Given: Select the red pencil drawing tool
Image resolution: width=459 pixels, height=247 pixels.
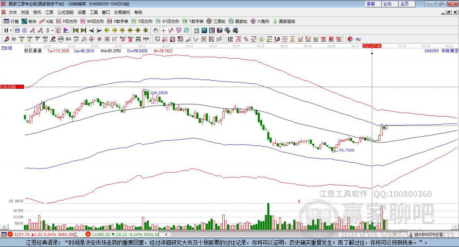Looking at the screenshot, I should point(6,39).
